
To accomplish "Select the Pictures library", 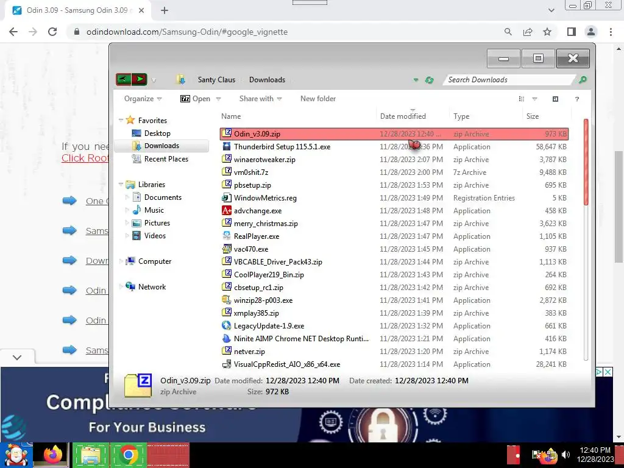I will click(x=157, y=223).
